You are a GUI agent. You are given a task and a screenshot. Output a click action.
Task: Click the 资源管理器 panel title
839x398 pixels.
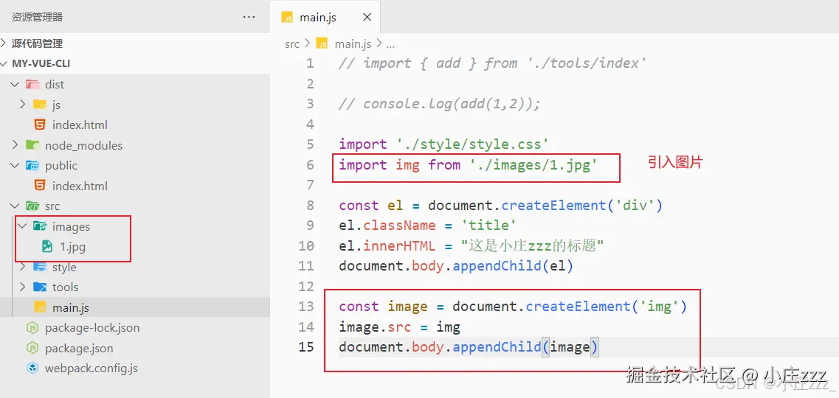click(38, 17)
